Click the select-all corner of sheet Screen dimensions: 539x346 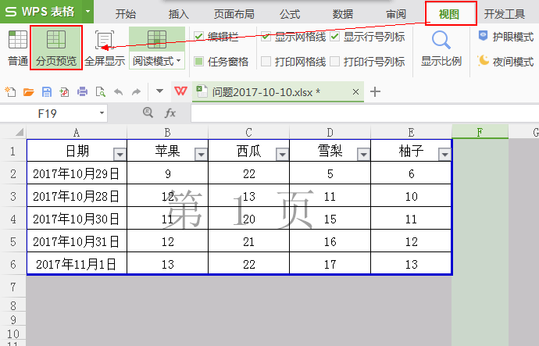[20, 132]
